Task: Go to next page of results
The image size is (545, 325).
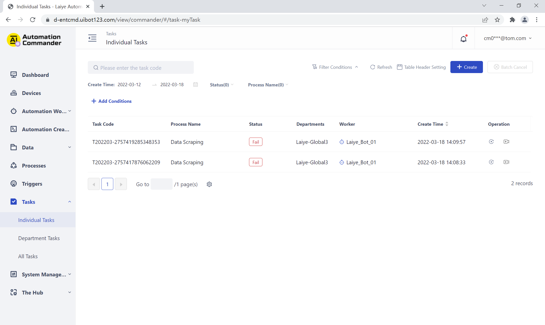Action: pos(121,184)
